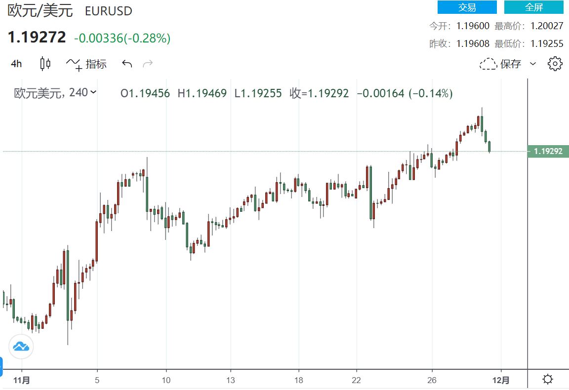Click the 1.19292 current price label

[x=545, y=151]
